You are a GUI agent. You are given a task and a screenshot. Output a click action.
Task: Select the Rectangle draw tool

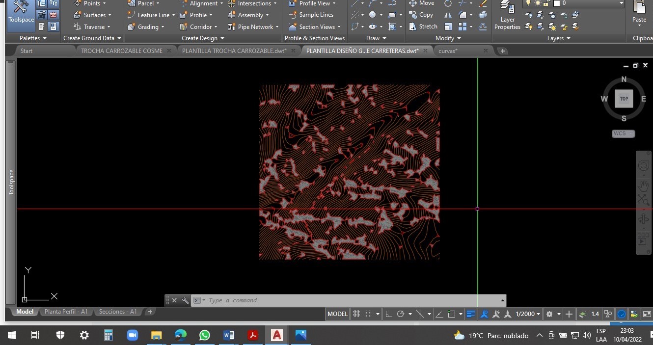(392, 15)
